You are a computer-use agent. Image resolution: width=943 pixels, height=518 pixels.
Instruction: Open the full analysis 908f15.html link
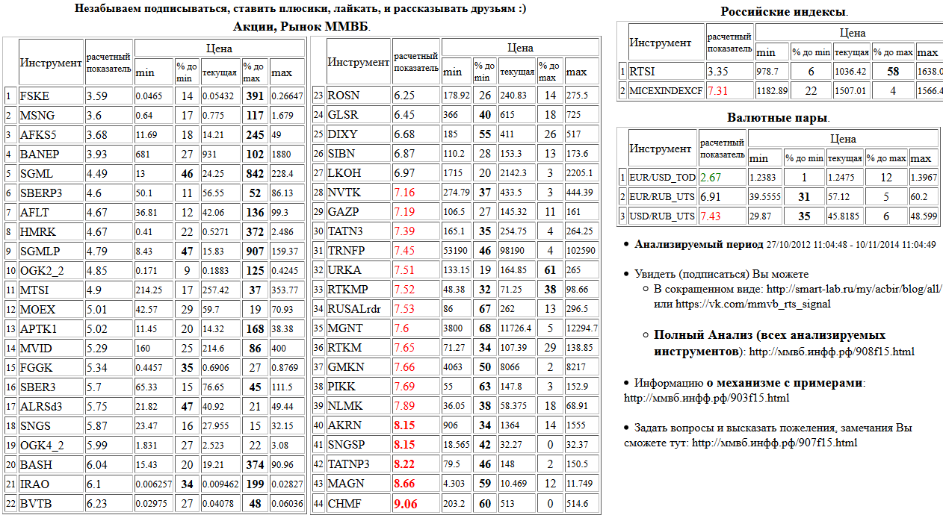(831, 352)
